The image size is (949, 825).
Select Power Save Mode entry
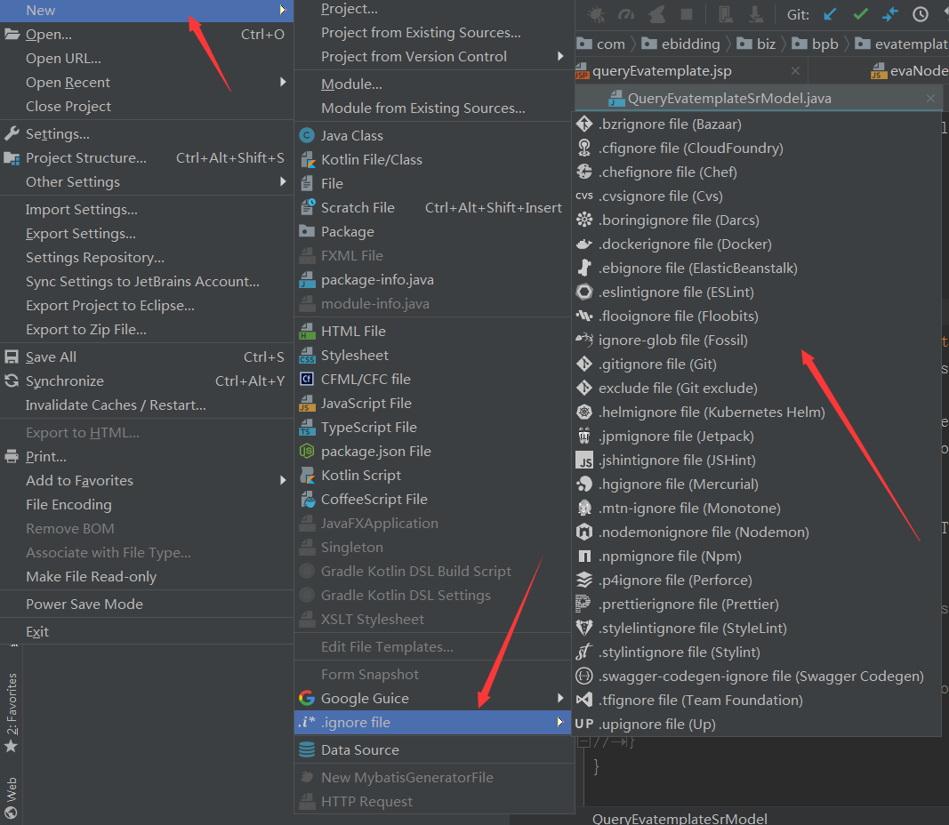point(147,605)
